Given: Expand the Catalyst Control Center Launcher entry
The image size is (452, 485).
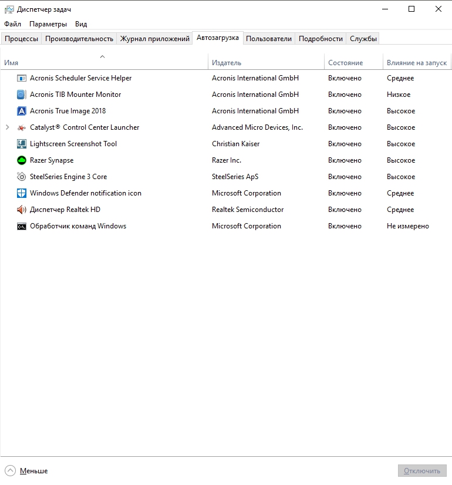Looking at the screenshot, I should [8, 127].
